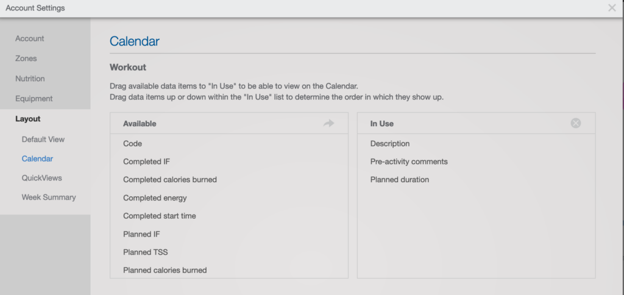The height and width of the screenshot is (295, 624).
Task: Close the Account Settings dialog
Action: point(612,8)
